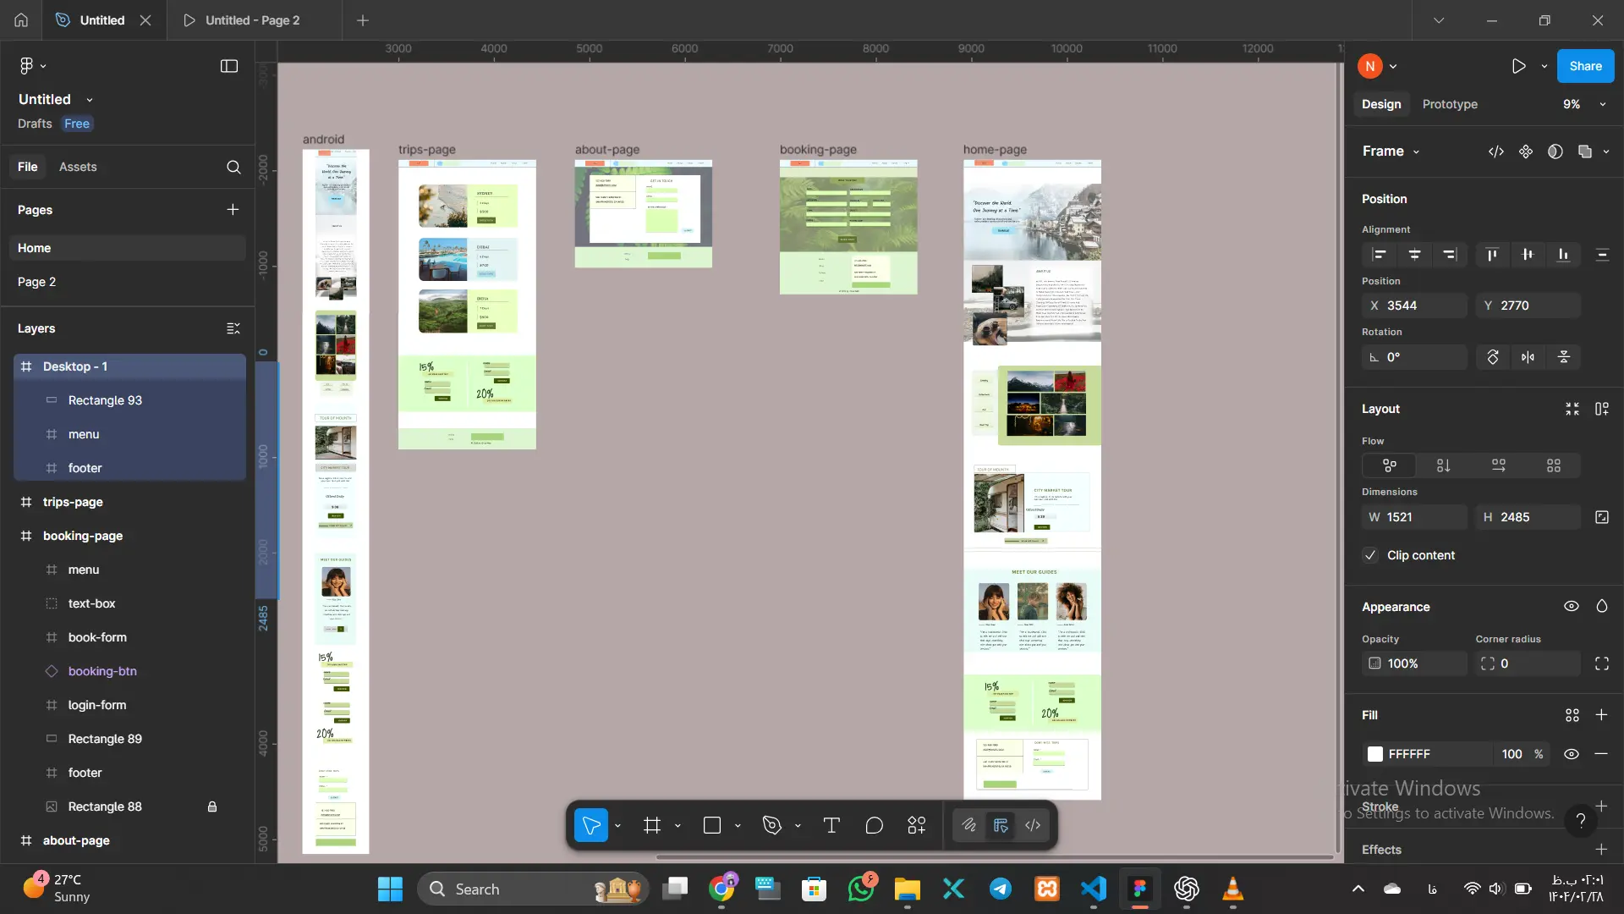Viewport: 1624px width, 914px height.
Task: Select the Frame tool in bottom toolbar
Action: point(651,825)
